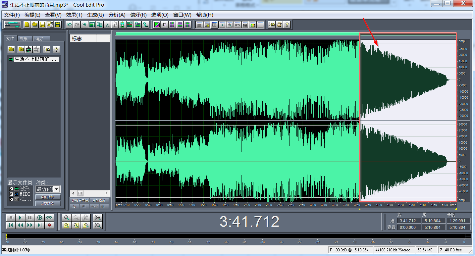Screen dimensions: 475x256
Task: Click the Undo icon in the toolbar
Action: tap(69, 25)
